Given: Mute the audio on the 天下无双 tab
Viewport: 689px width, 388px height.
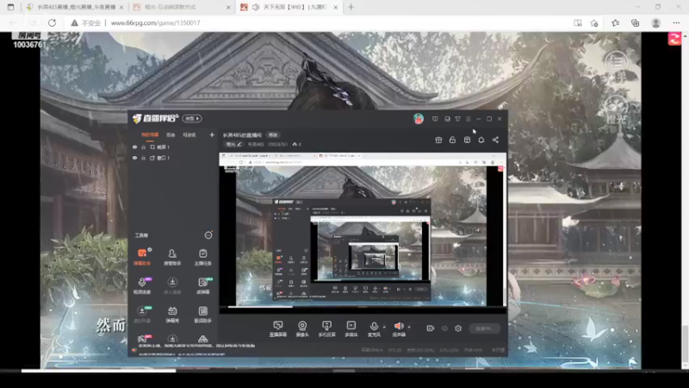Looking at the screenshot, I should 256,7.
